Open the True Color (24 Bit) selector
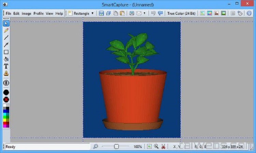This screenshot has height=153, width=256. (x=181, y=14)
